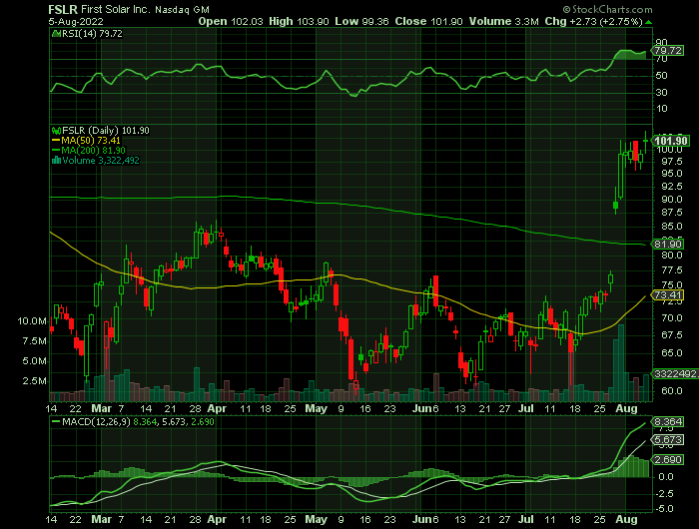Click the 0.0 label on MACD axis

(666, 477)
